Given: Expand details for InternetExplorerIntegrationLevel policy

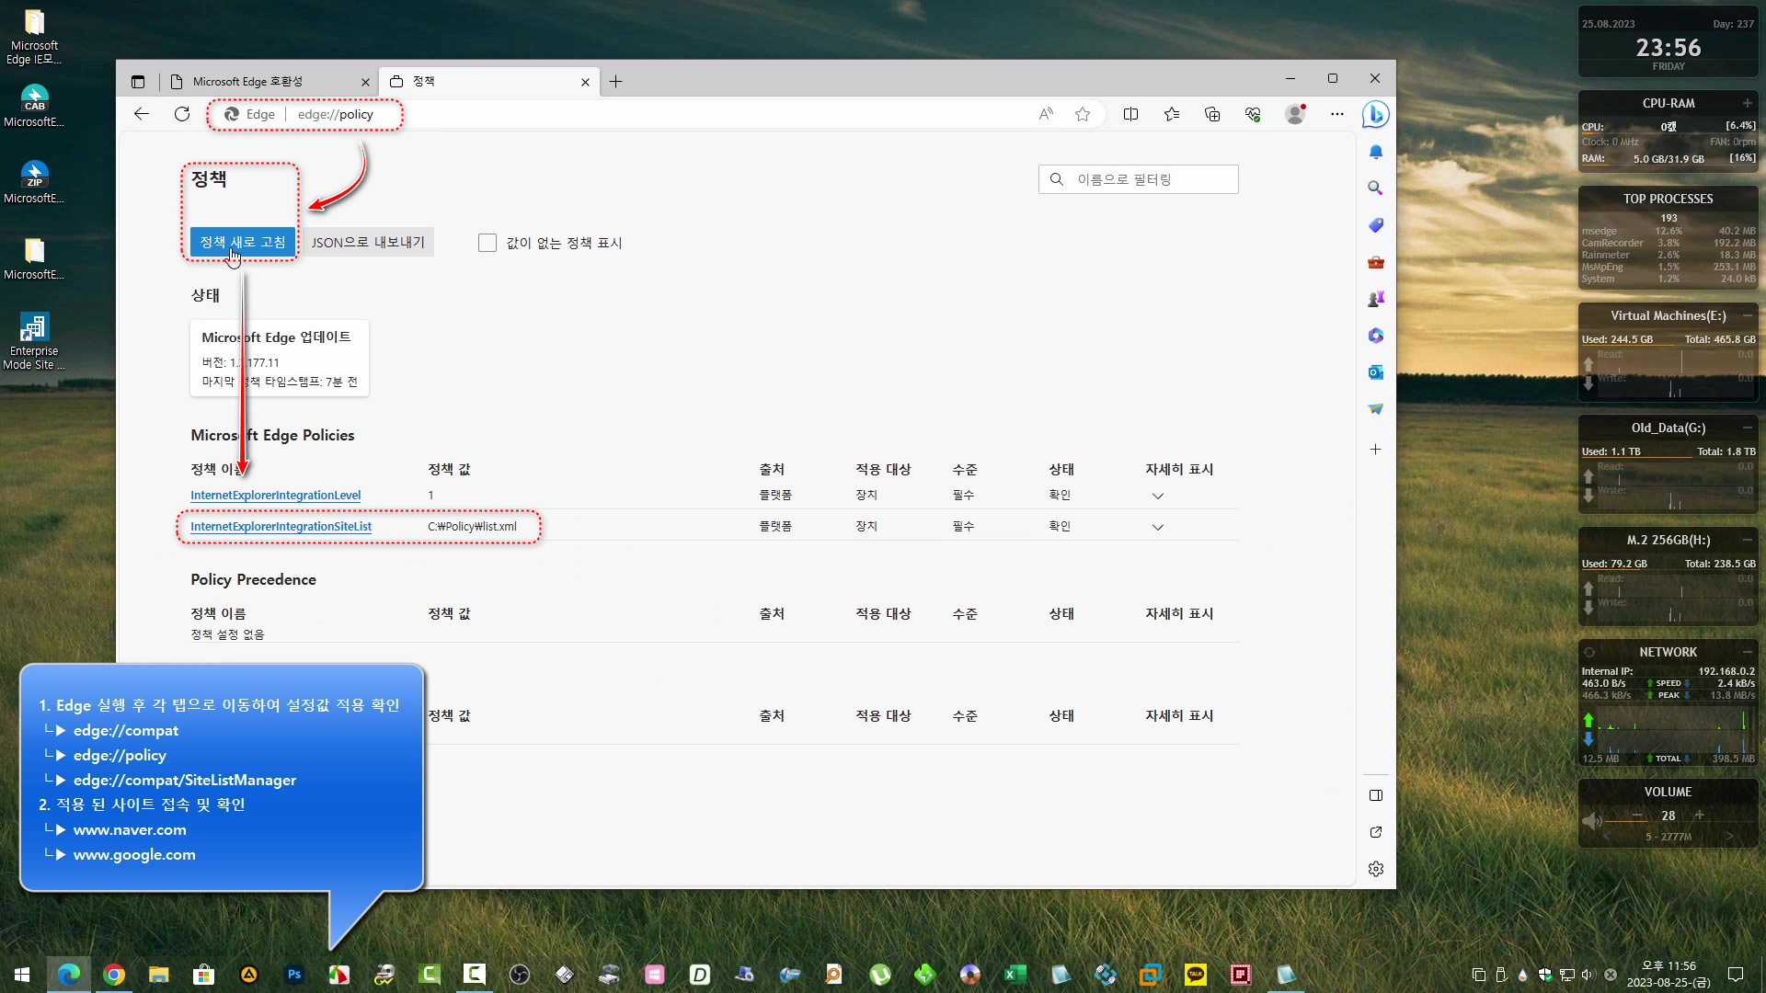Looking at the screenshot, I should coord(1157,495).
